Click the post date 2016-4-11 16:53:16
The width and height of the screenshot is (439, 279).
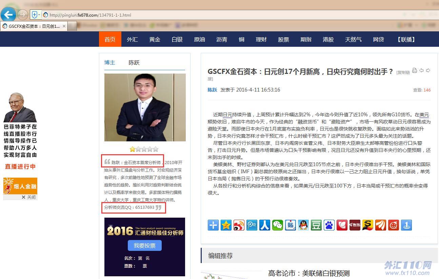pos(258,90)
